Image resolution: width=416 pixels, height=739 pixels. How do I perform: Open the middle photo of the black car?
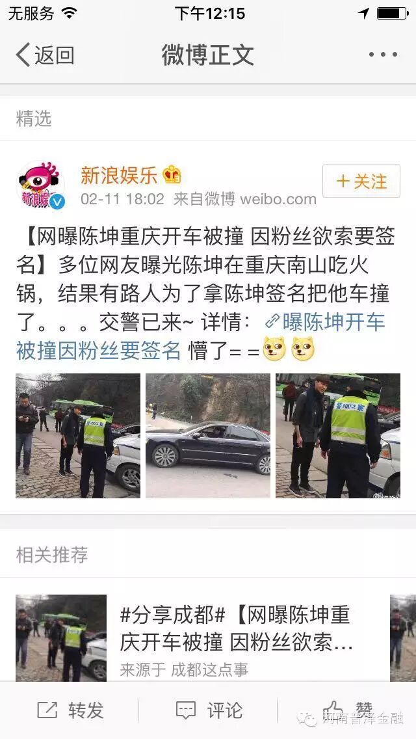click(208, 435)
